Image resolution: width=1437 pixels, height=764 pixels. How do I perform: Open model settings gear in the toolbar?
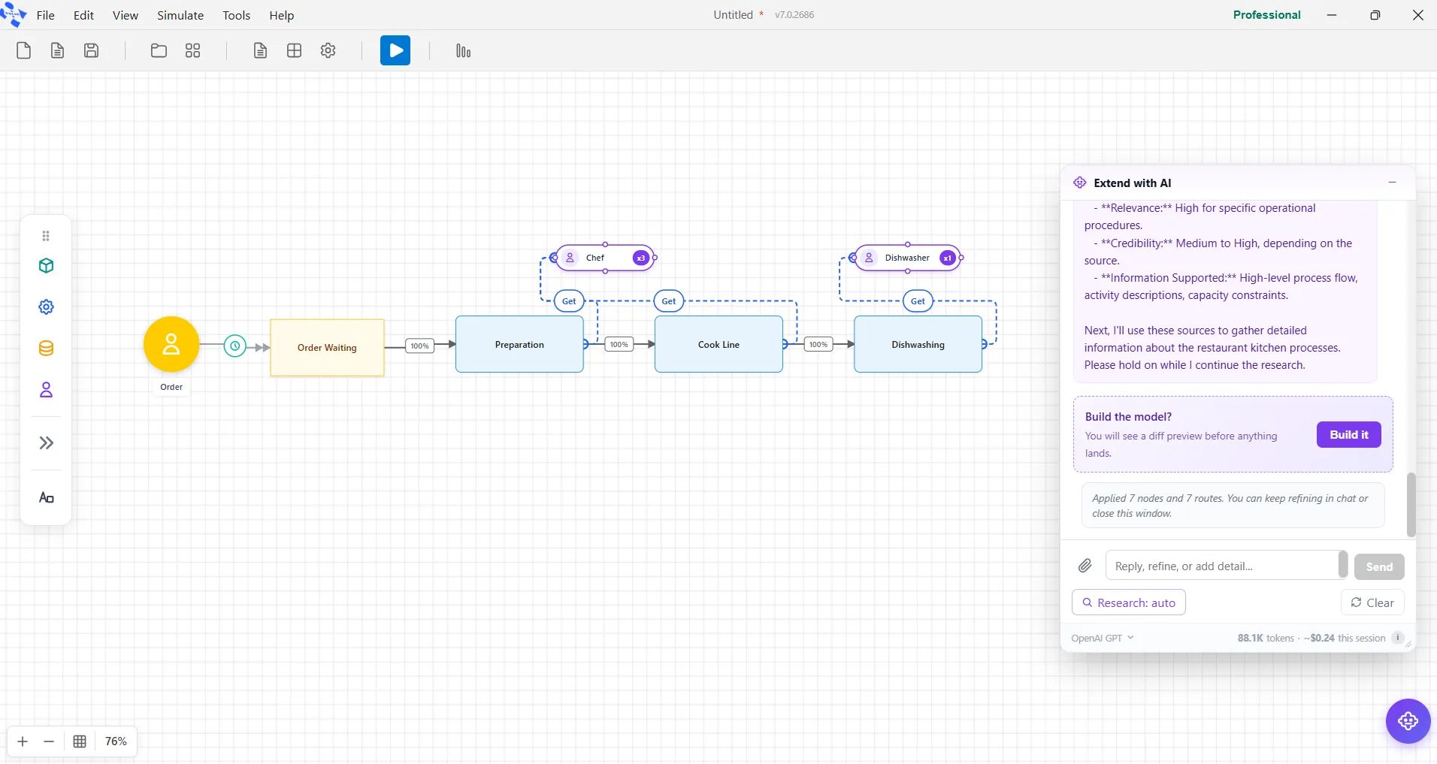[x=328, y=51]
